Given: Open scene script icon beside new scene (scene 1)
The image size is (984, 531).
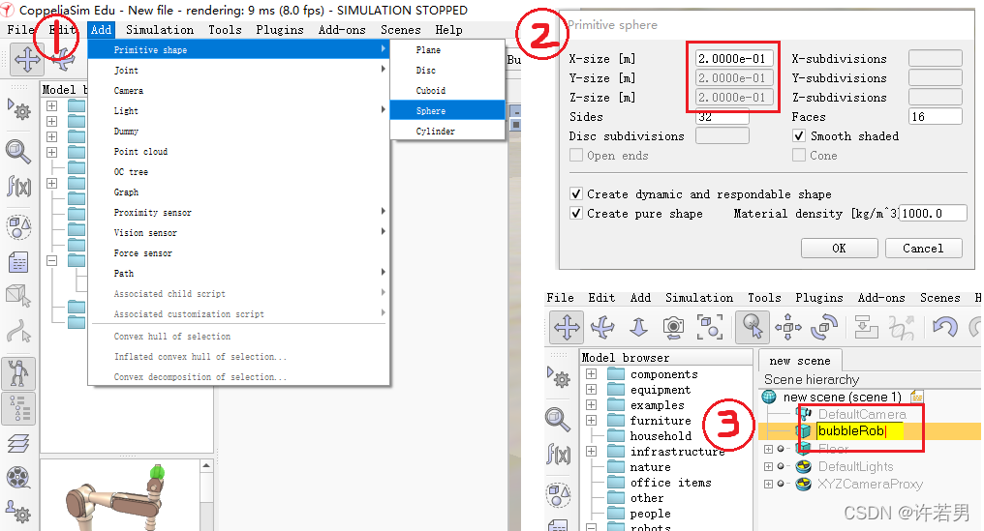Looking at the screenshot, I should point(917,397).
